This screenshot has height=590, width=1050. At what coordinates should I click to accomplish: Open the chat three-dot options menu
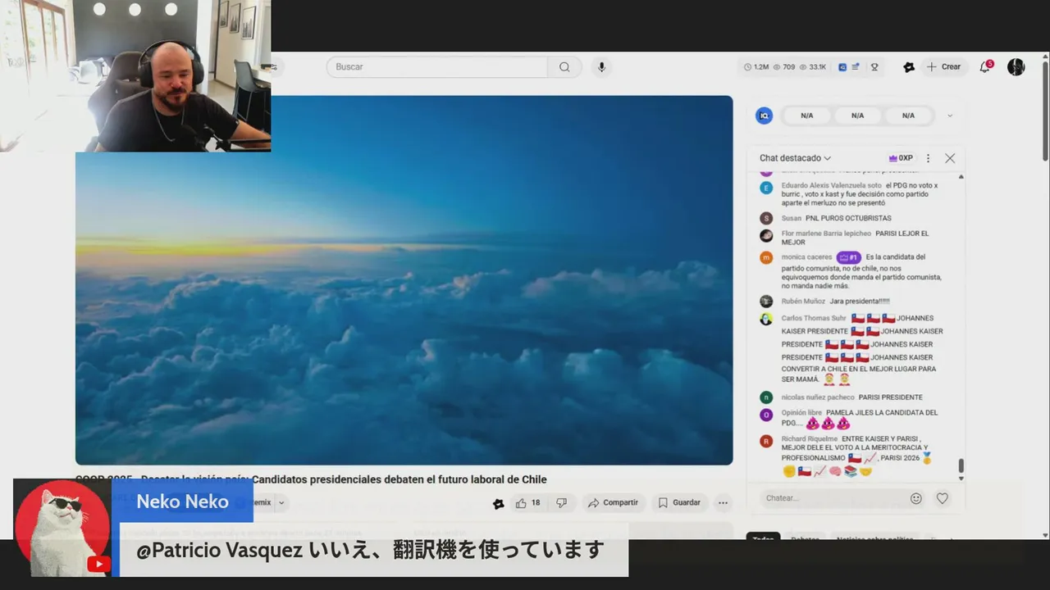(928, 158)
